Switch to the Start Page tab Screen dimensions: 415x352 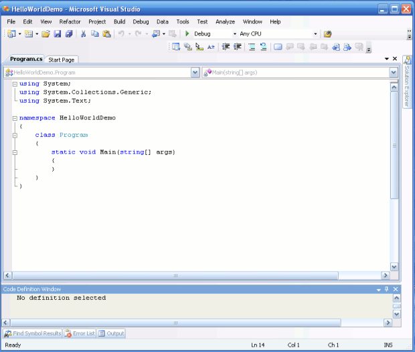[62, 60]
